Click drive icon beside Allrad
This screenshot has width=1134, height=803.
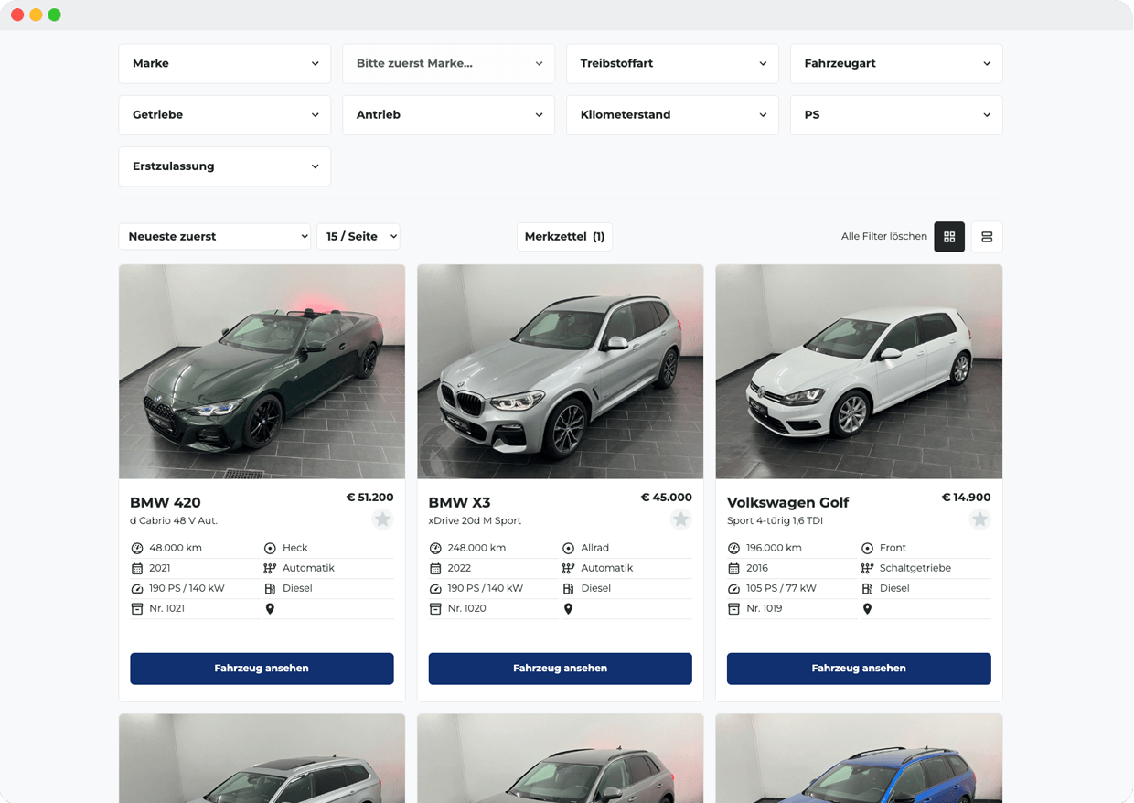click(568, 548)
